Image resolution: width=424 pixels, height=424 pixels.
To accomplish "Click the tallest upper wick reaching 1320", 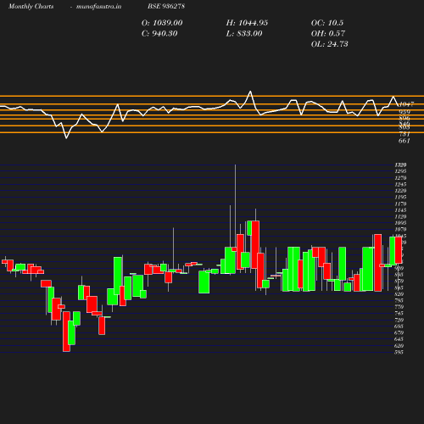I will pyautogui.click(x=235, y=206).
